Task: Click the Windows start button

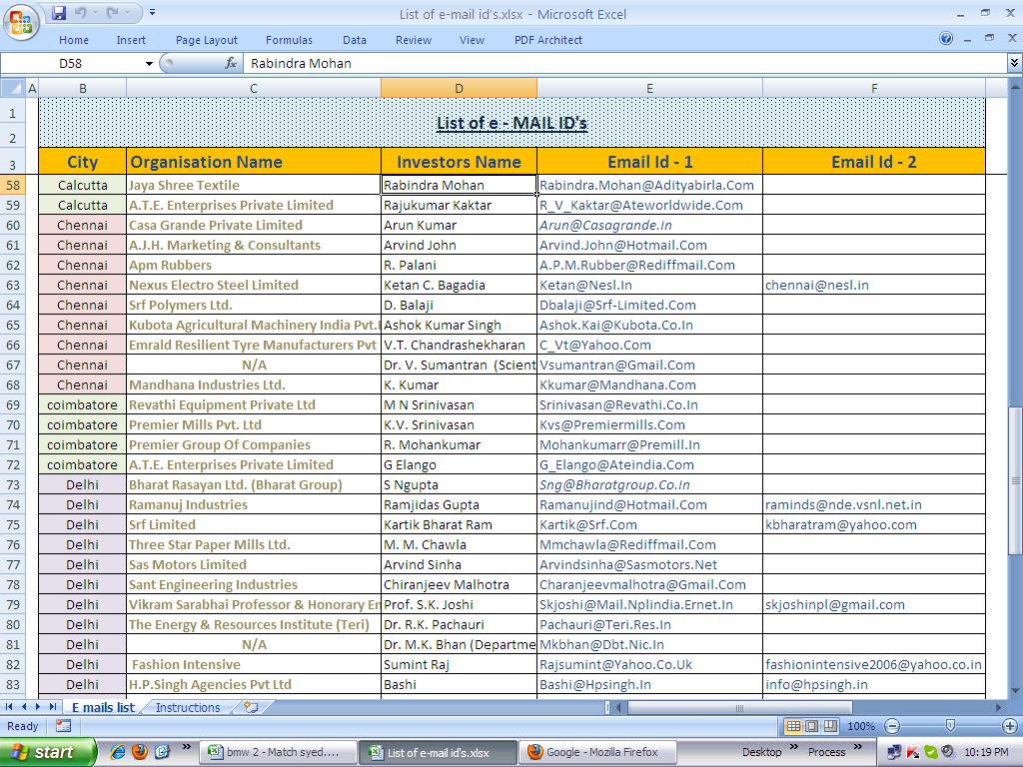Action: point(48,752)
